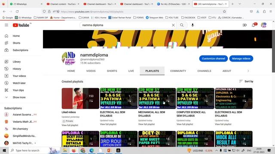Open Subscriptions in the sidebar

[x=21, y=50]
